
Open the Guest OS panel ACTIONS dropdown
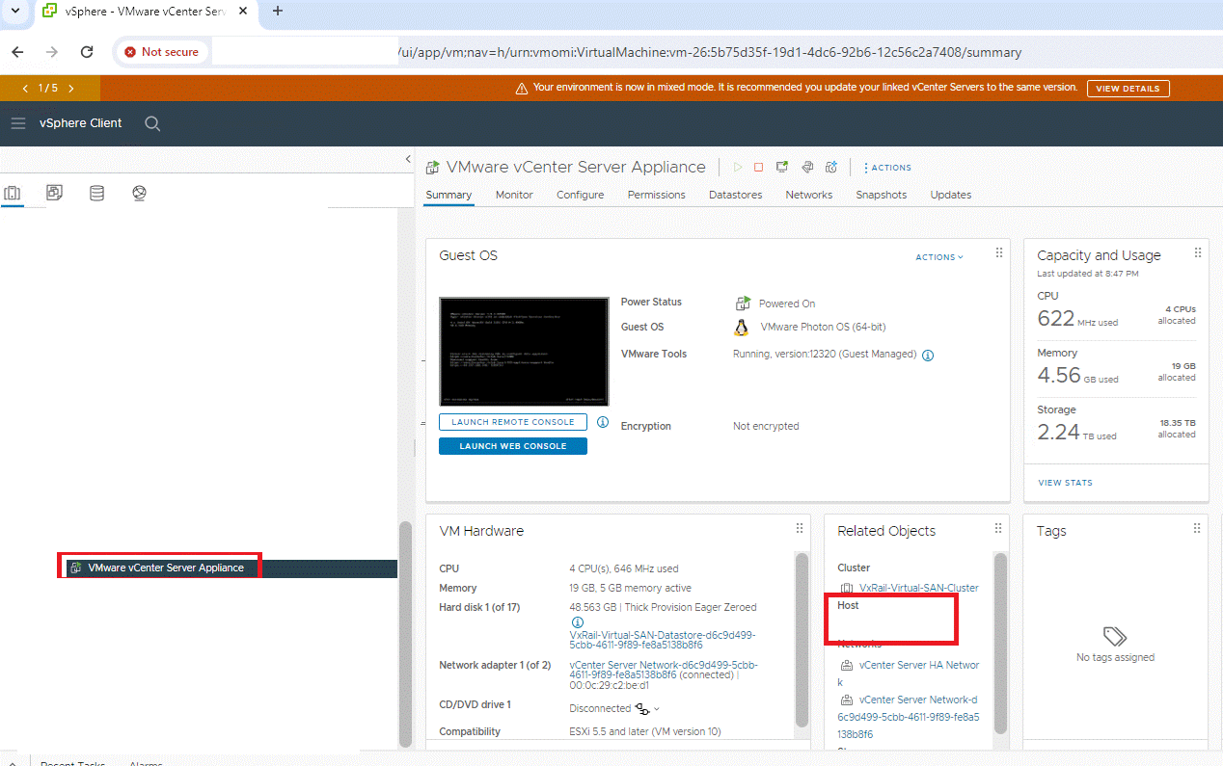[939, 256]
